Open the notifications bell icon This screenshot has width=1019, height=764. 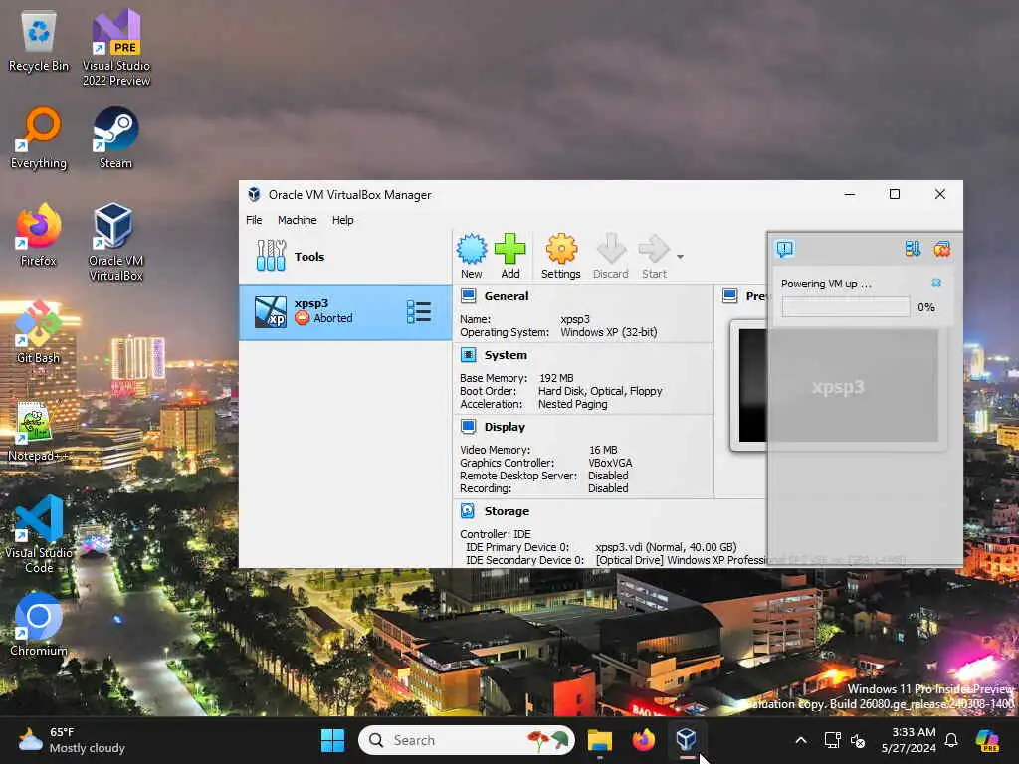coord(950,740)
